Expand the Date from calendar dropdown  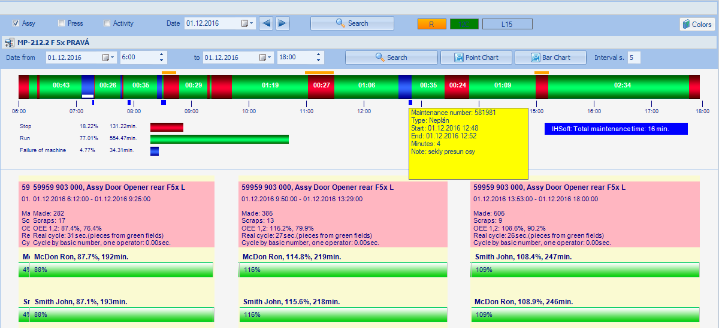(108, 57)
